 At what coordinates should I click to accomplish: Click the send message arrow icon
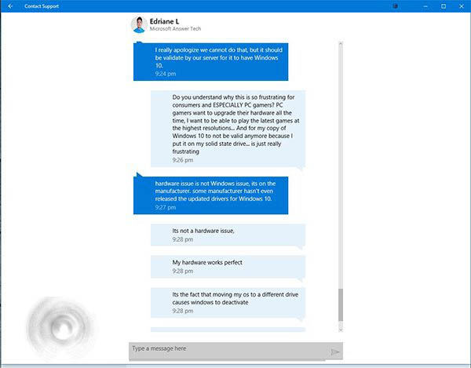(x=334, y=352)
